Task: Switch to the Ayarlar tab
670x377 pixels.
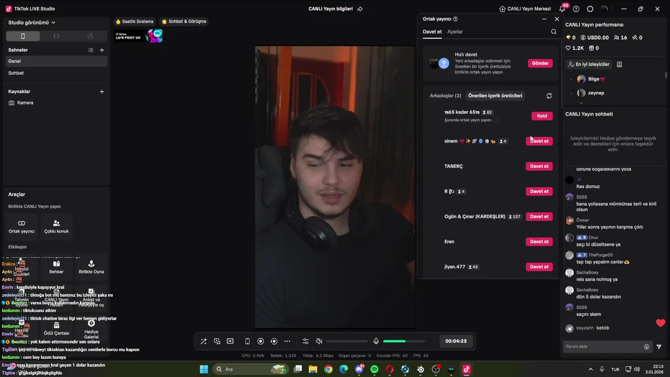Action: (455, 32)
